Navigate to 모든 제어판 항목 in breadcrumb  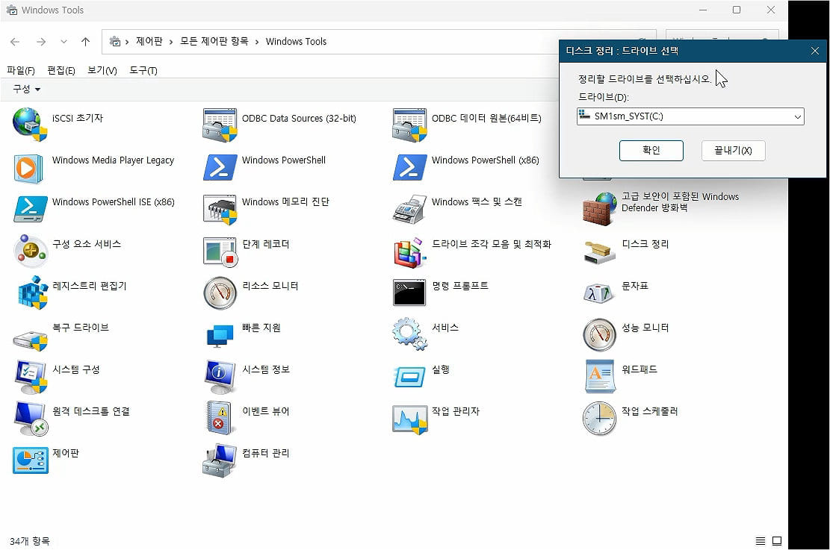(214, 42)
